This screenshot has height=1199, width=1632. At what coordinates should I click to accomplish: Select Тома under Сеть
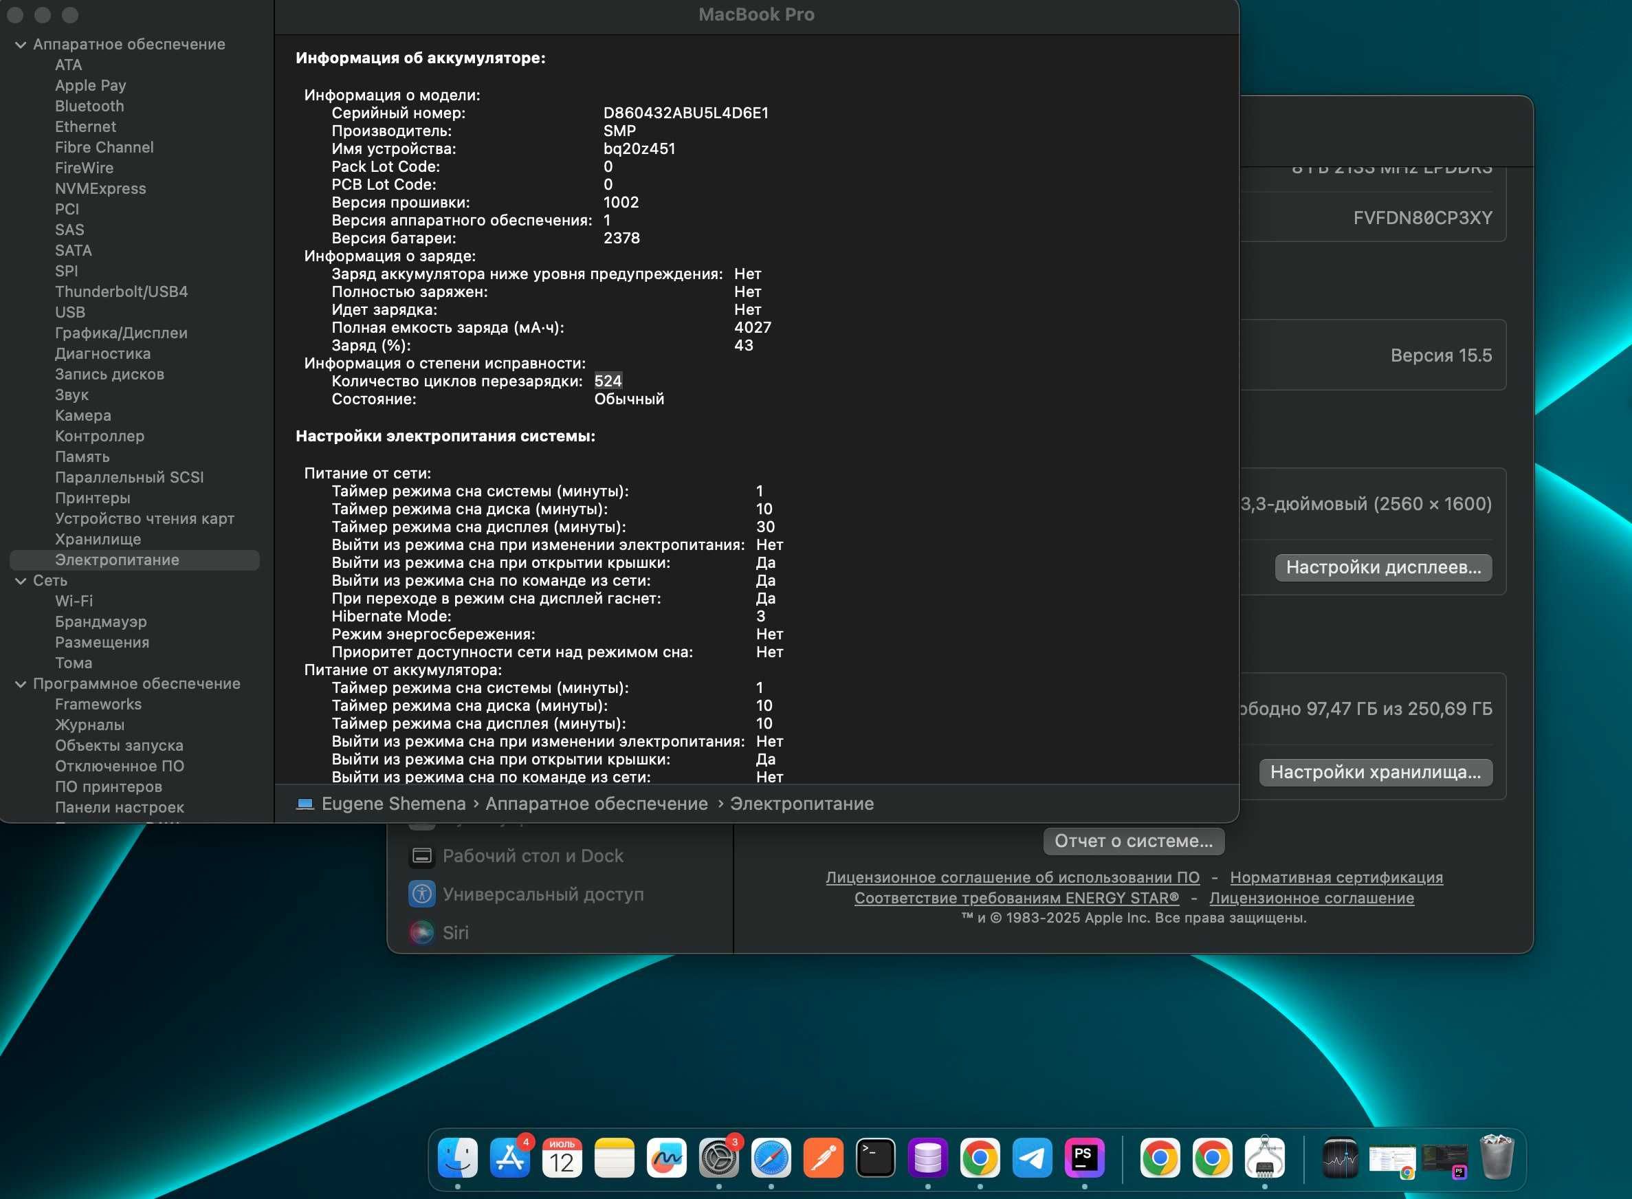click(74, 663)
